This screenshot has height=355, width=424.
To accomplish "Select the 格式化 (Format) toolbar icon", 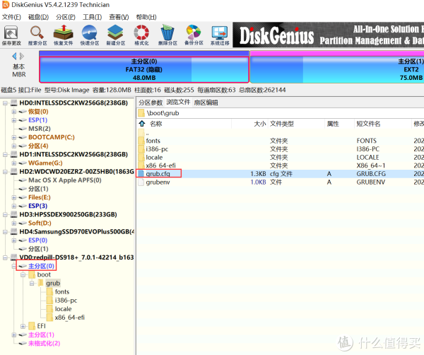I will [x=141, y=34].
